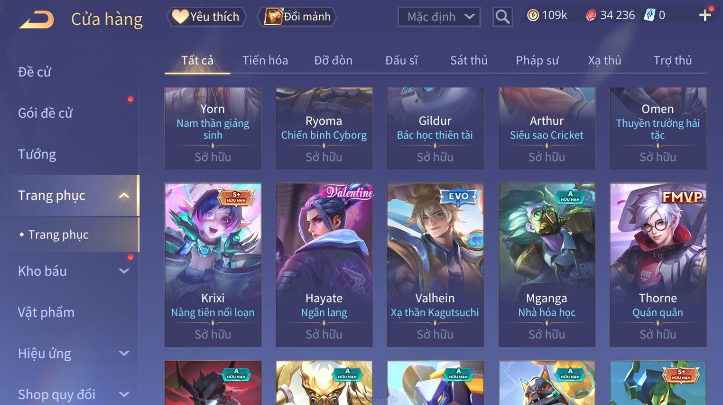Viewport: 723px width, 405px height.
Task: Expand the Shop quy đổi section
Action: tap(124, 394)
